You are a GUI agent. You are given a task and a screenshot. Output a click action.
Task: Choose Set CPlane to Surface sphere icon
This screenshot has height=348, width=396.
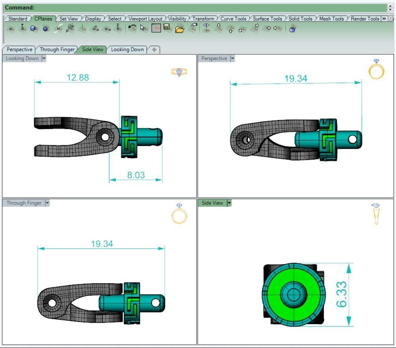46,29
